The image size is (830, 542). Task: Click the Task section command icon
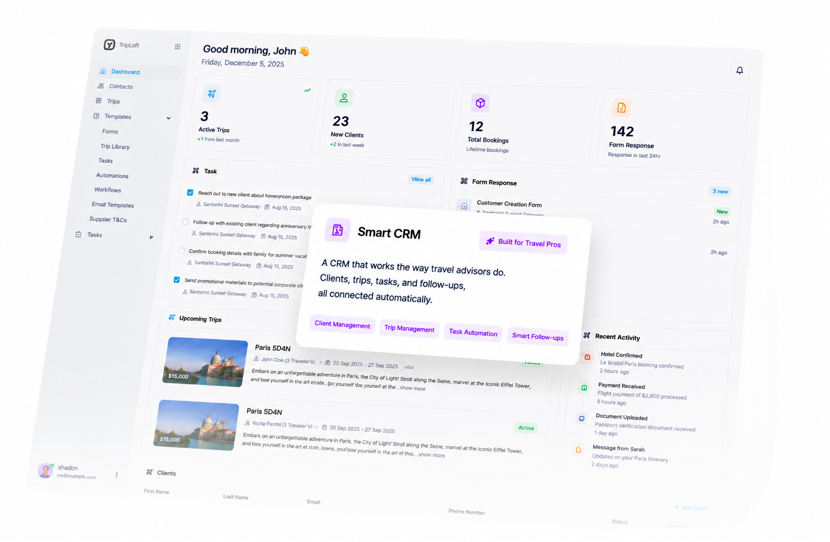[196, 170]
